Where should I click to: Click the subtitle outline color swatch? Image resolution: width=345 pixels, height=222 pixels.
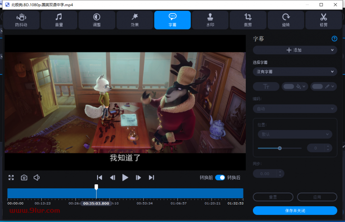pyautogui.click(x=317, y=87)
